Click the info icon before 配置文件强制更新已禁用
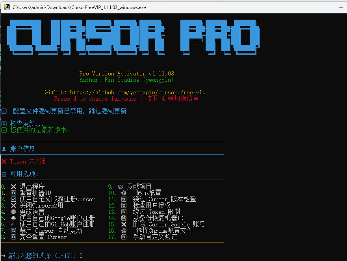 [4, 111]
